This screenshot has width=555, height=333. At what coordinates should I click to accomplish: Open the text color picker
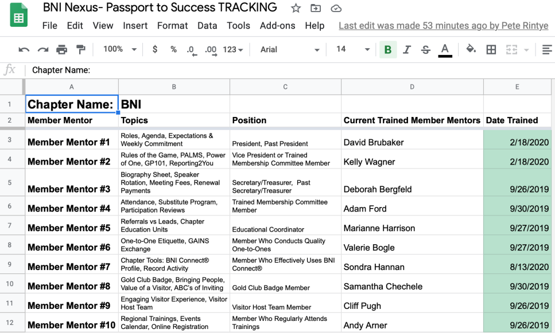pos(445,49)
